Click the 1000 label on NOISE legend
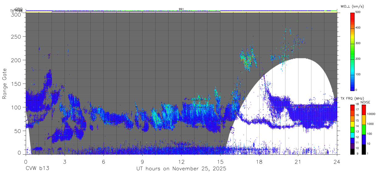Viewport: 379px width, 175px height. 370,124
